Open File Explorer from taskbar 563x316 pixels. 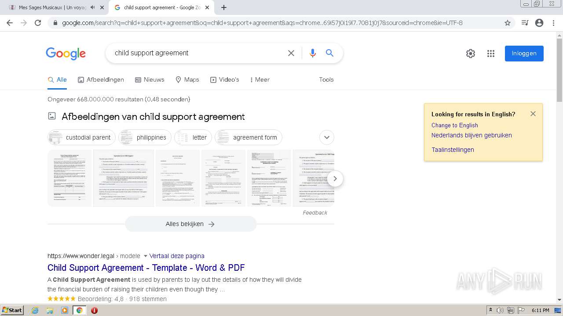pos(50,310)
